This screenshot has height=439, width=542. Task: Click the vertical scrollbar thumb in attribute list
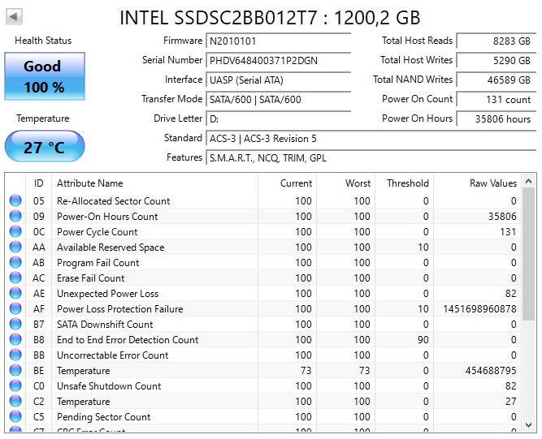(x=528, y=254)
